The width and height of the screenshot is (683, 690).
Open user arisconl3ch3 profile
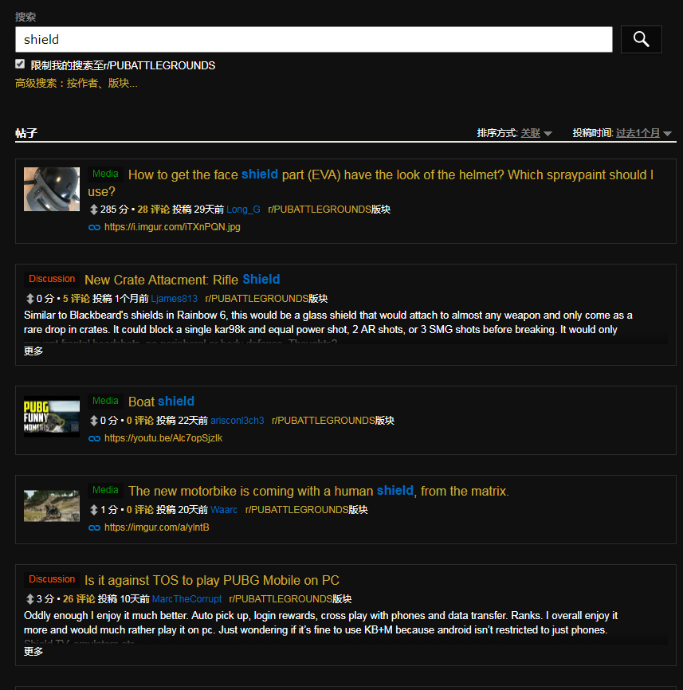pyautogui.click(x=237, y=421)
